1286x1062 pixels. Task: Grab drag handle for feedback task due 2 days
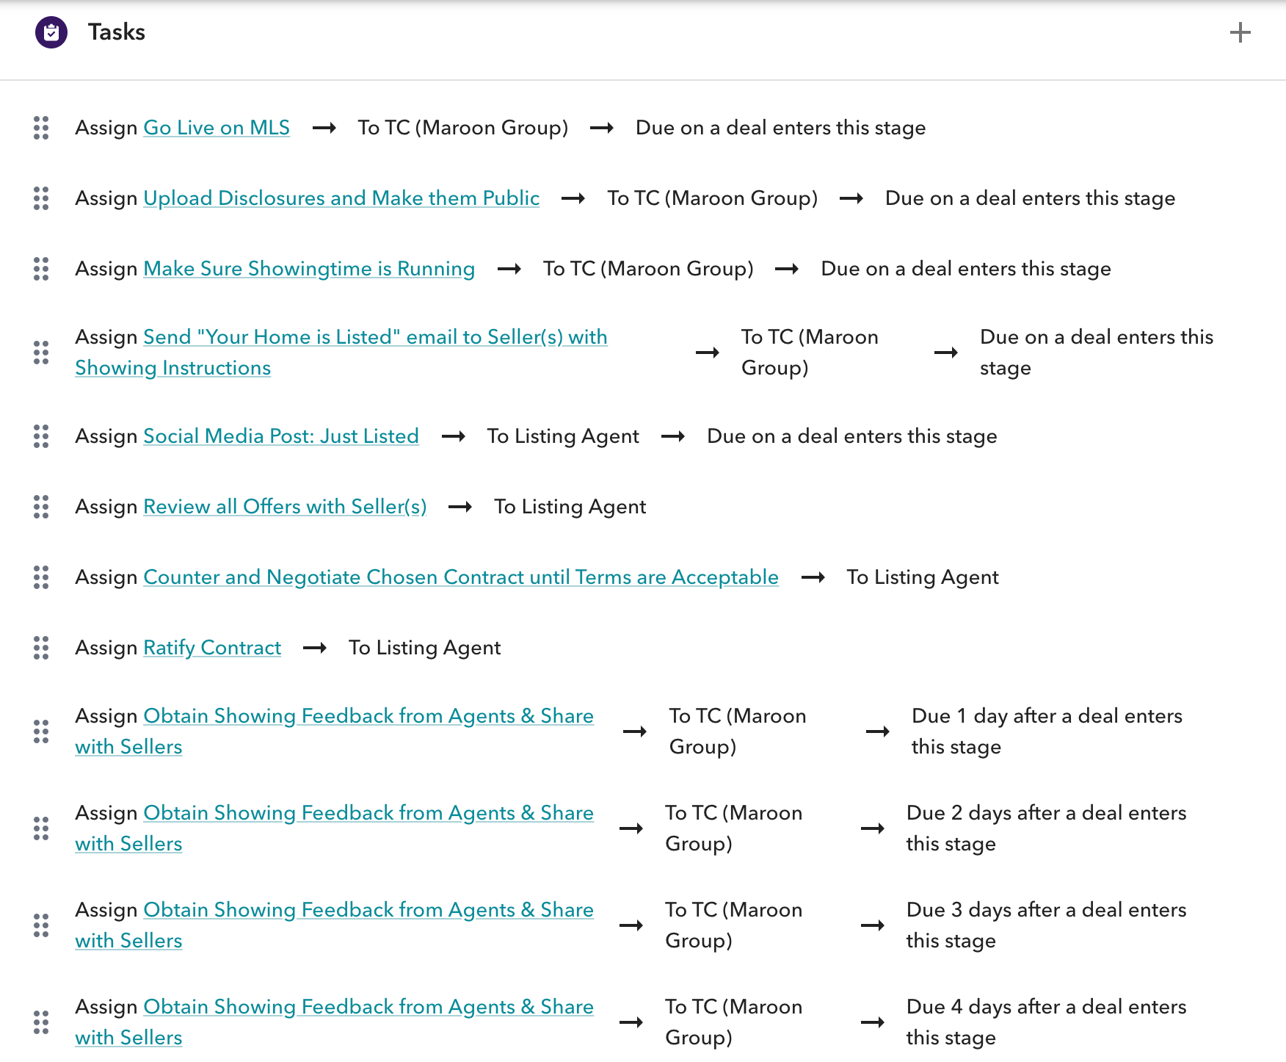tap(41, 828)
